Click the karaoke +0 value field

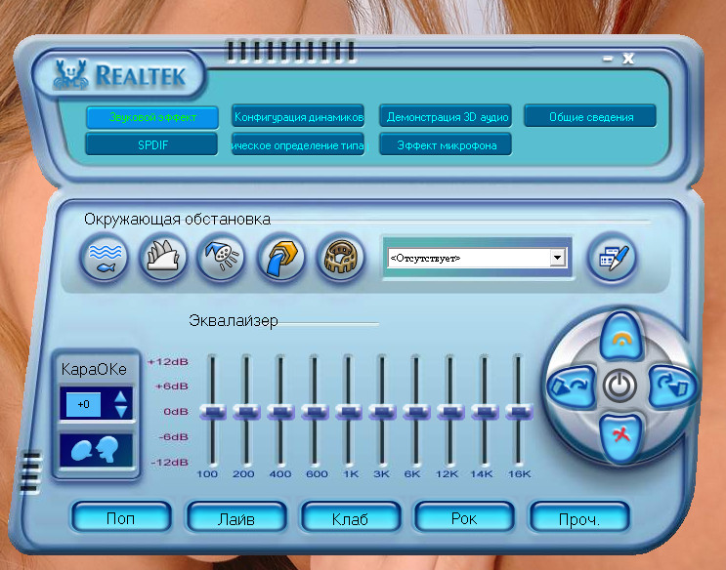coord(83,404)
